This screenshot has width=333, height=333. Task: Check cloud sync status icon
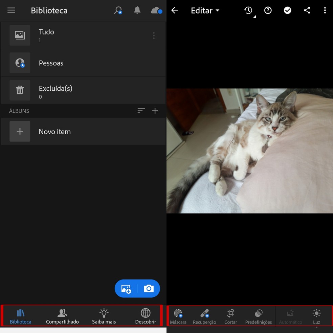156,10
